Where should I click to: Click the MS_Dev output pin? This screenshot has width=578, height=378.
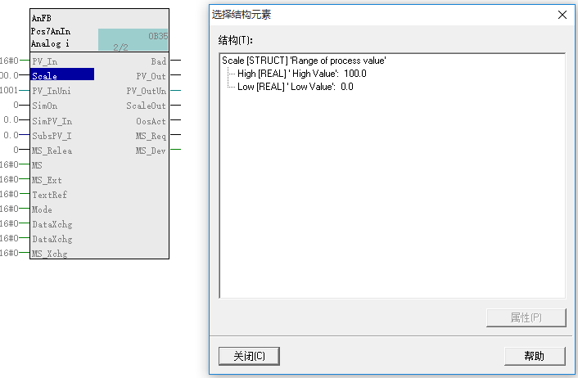point(151,151)
